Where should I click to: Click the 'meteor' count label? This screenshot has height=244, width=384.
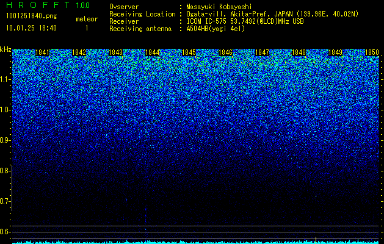87,19
